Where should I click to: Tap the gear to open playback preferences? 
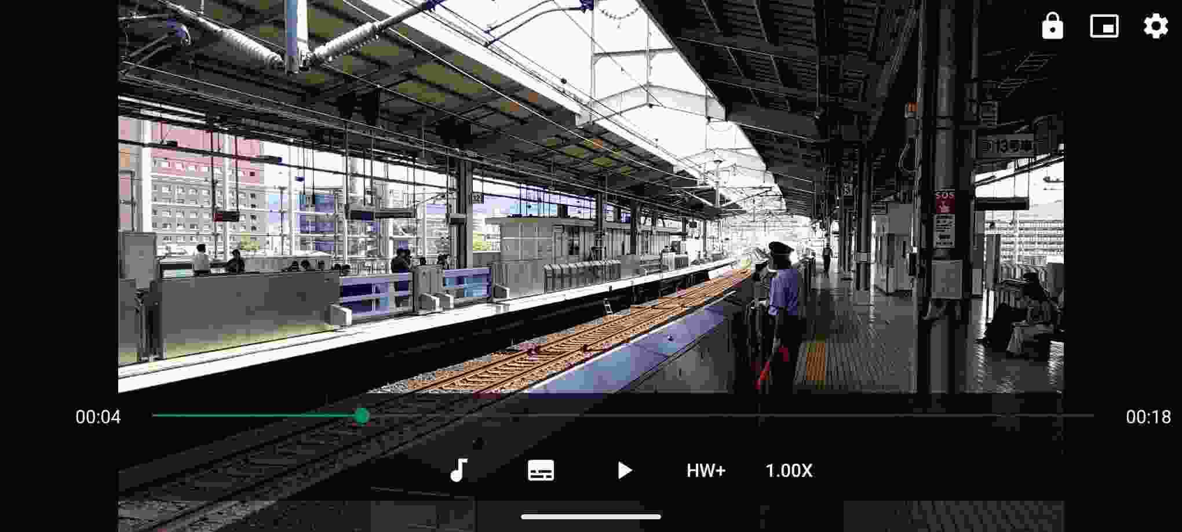click(x=1155, y=27)
